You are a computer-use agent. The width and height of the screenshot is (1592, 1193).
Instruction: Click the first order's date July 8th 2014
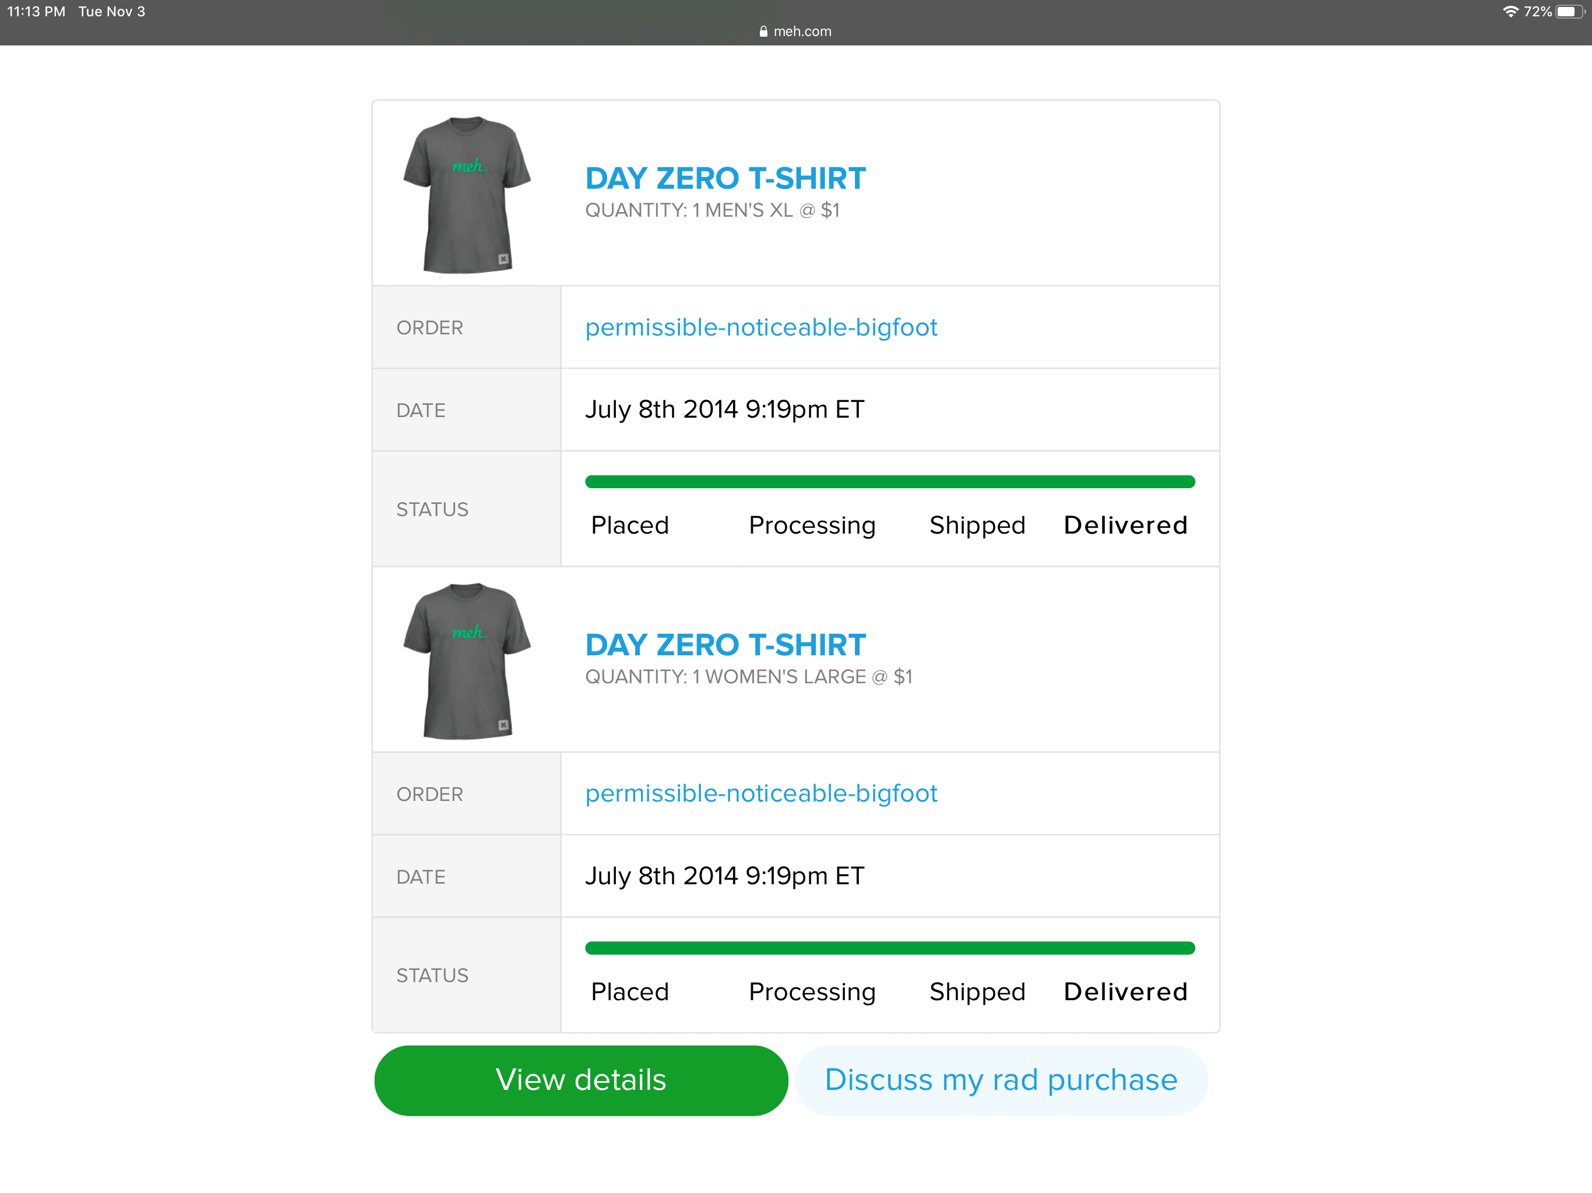(724, 410)
